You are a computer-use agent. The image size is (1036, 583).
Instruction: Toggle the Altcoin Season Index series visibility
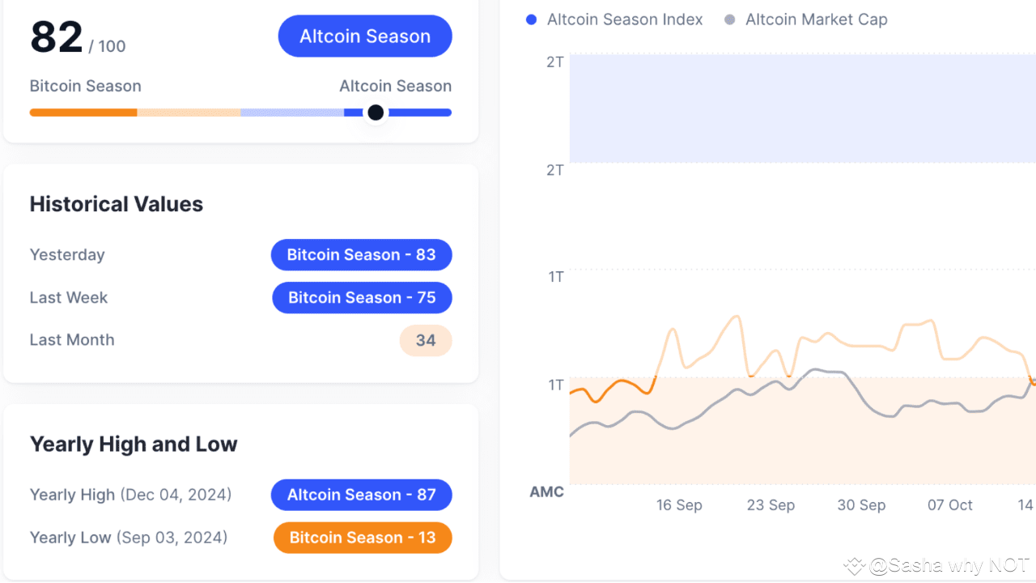click(625, 19)
